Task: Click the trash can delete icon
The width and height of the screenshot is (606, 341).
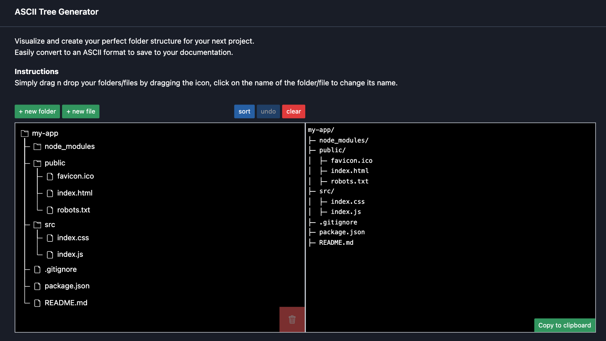Action: (x=292, y=320)
